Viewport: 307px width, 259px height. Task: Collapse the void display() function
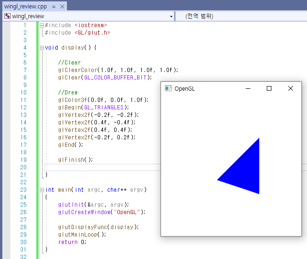coord(42,48)
